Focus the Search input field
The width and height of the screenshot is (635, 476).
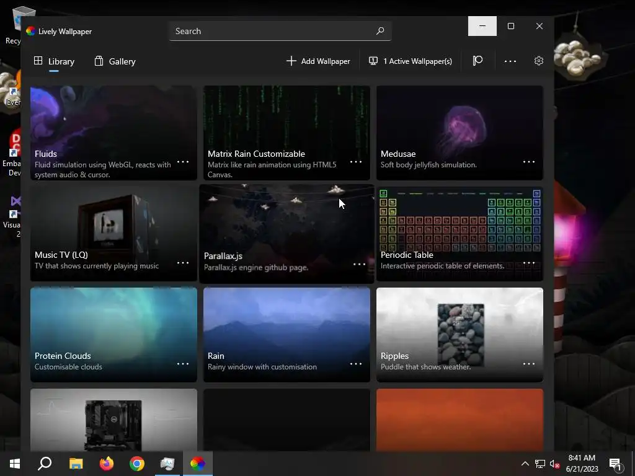(x=280, y=31)
